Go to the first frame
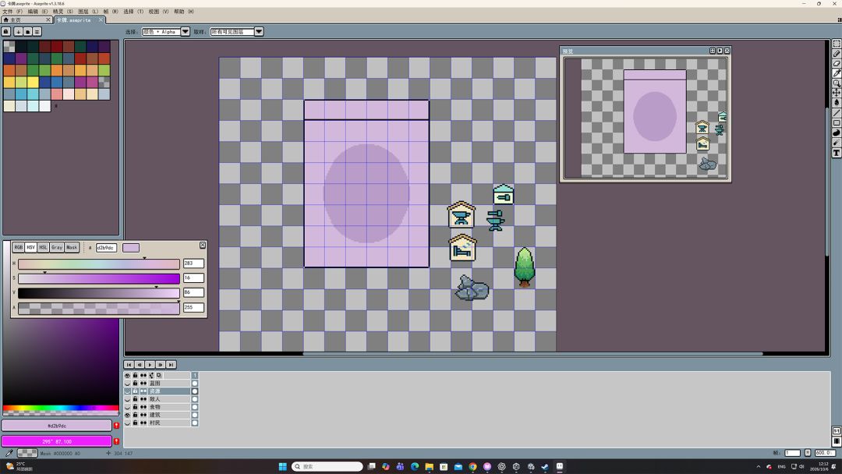Image resolution: width=842 pixels, height=474 pixels. [129, 365]
